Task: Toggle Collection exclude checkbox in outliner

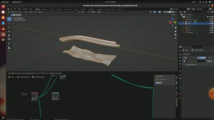Action: pyautogui.click(x=208, y=17)
